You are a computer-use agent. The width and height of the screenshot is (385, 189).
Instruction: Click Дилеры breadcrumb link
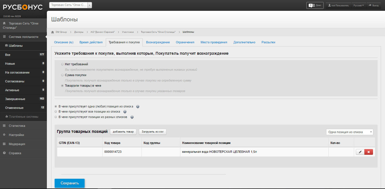click(x=79, y=32)
